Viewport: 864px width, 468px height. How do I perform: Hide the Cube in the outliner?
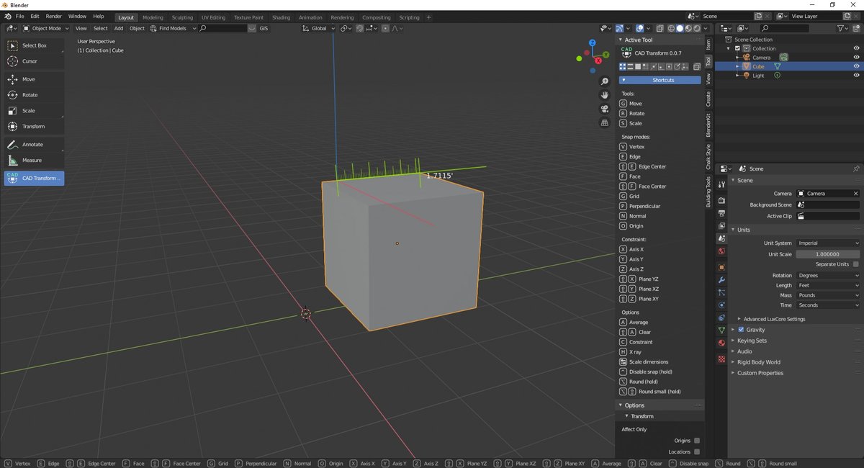tap(856, 66)
